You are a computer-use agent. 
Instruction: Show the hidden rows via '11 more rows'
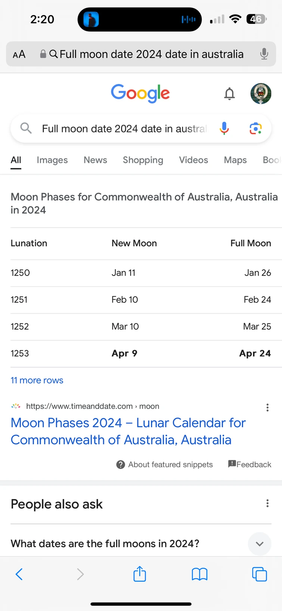[x=37, y=380]
